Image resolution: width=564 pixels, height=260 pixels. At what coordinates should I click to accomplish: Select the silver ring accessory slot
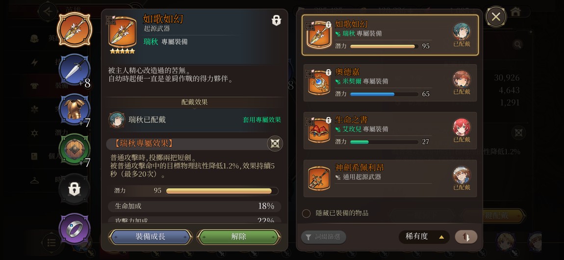click(x=74, y=228)
